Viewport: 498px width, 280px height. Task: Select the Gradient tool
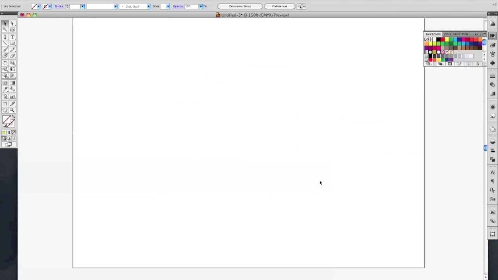tap(12, 83)
